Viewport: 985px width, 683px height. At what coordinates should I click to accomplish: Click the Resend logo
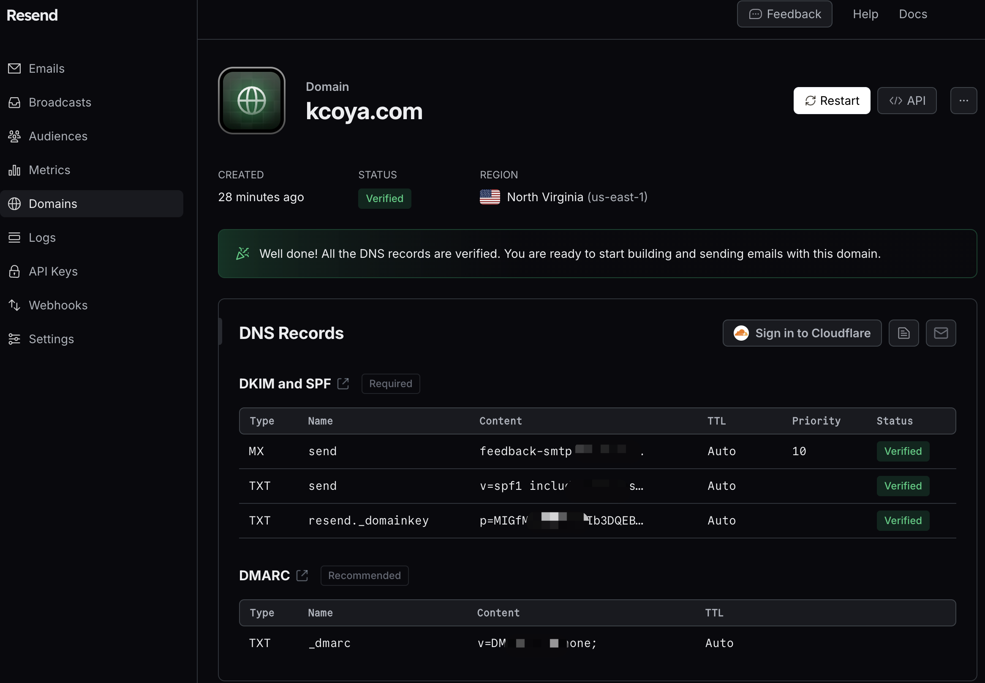tap(32, 15)
